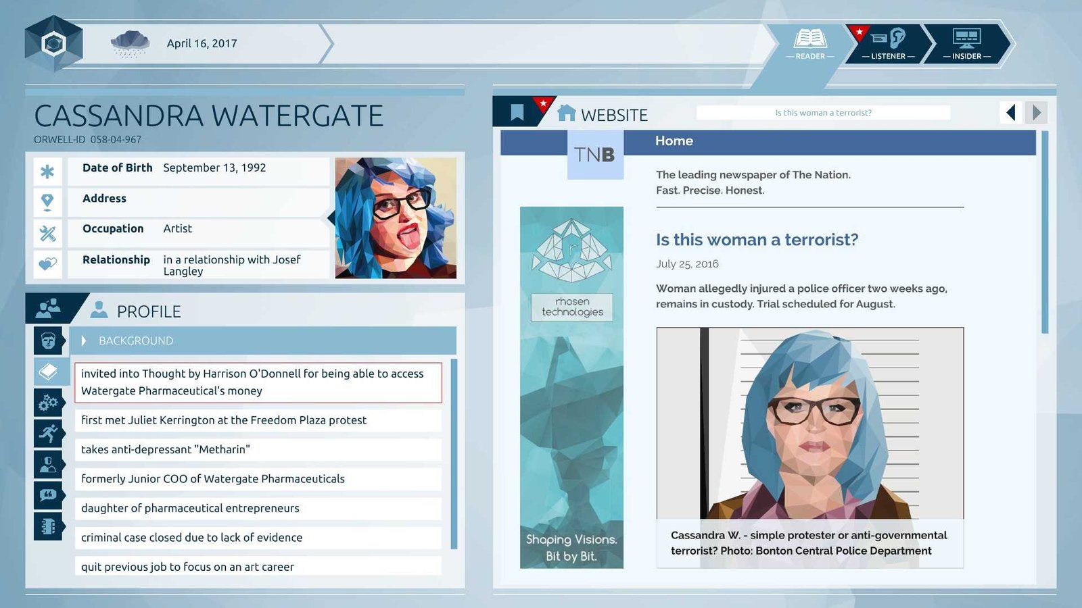This screenshot has height=608, width=1082.
Task: Click the Home link in the TNB header
Action: point(674,141)
